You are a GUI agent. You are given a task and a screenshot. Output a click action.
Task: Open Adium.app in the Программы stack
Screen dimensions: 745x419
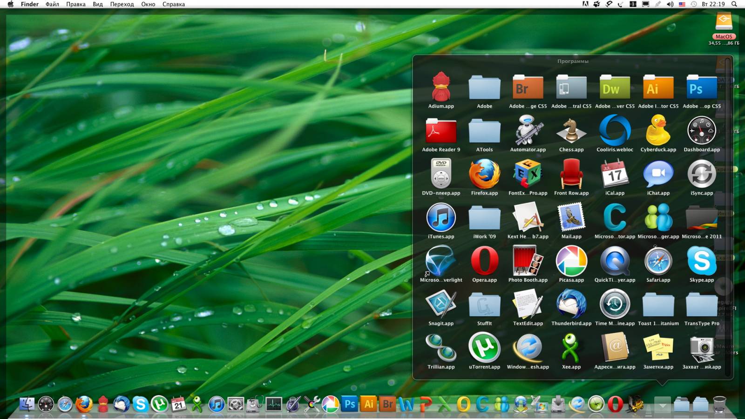tap(441, 87)
